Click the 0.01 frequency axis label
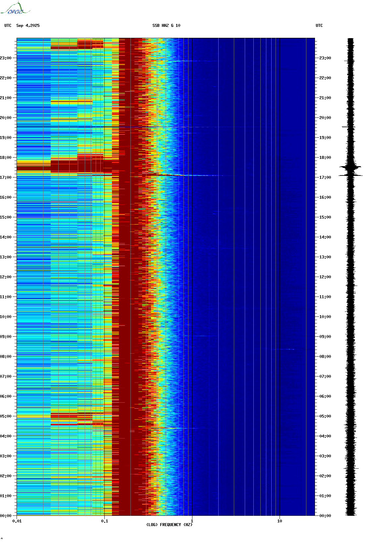 pos(17,521)
